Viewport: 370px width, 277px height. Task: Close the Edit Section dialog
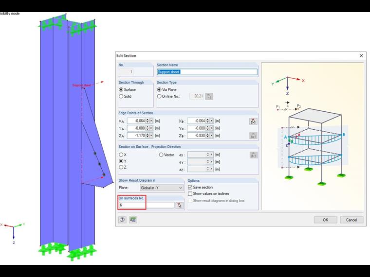tap(361, 56)
